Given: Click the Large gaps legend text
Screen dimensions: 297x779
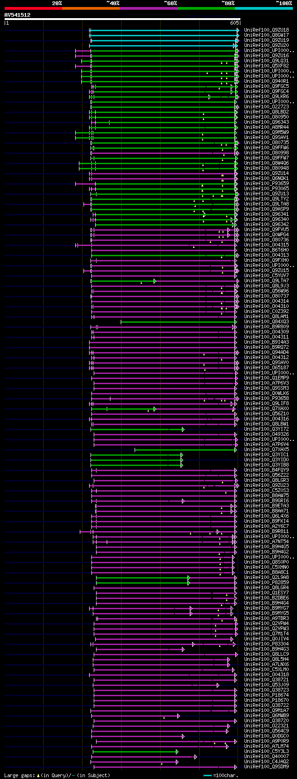Looking at the screenshot, I should 57,775.
